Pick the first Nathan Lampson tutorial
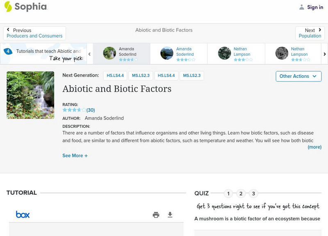328x236 pixels. 236,54
